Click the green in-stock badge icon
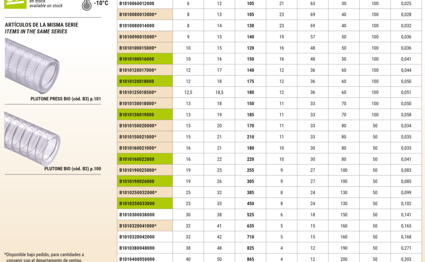The height and width of the screenshot is (262, 425). (x=14, y=3)
